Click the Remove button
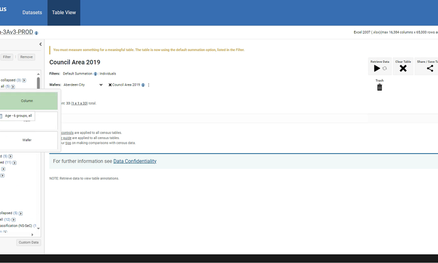The height and width of the screenshot is (263, 438). 26,57
